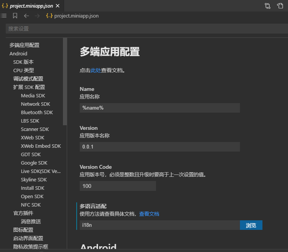Select XWeb Embed SDK entry

[41, 146]
